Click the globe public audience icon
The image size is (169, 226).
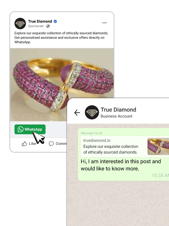pyautogui.click(x=48, y=26)
